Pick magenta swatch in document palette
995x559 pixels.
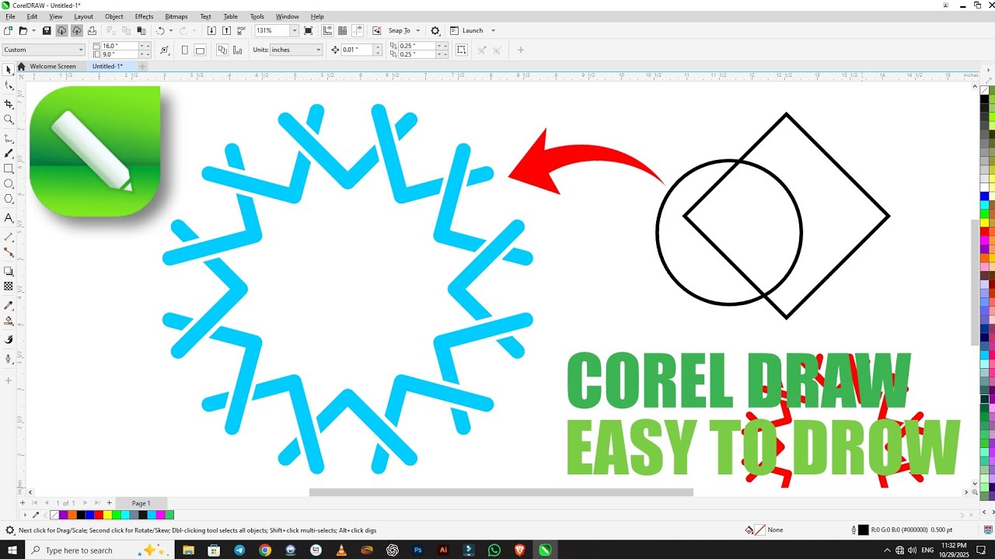pos(161,515)
